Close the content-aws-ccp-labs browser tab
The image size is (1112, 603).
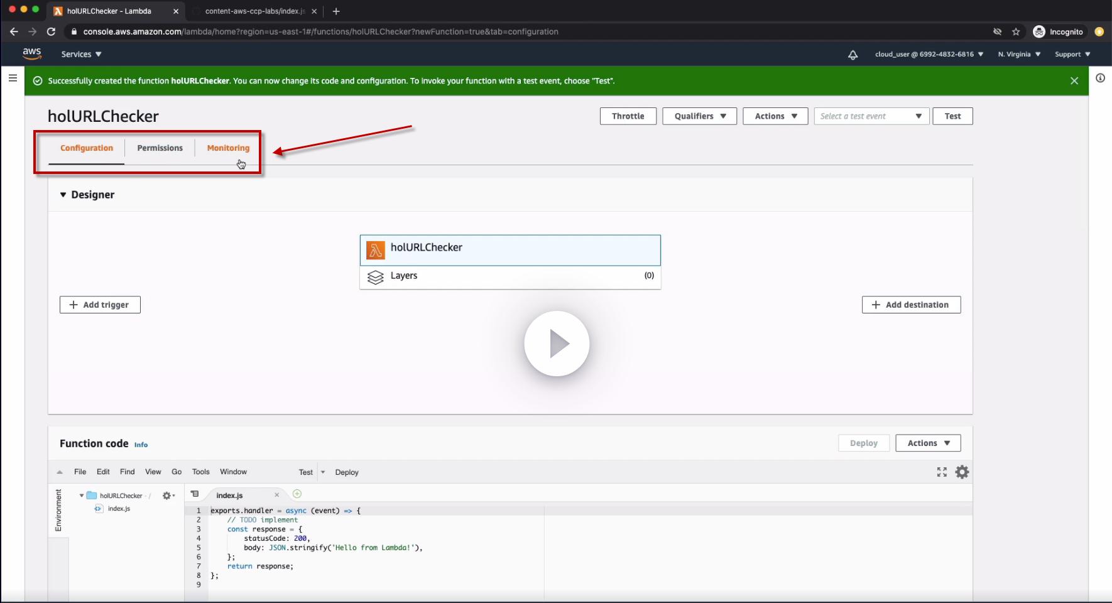314,11
